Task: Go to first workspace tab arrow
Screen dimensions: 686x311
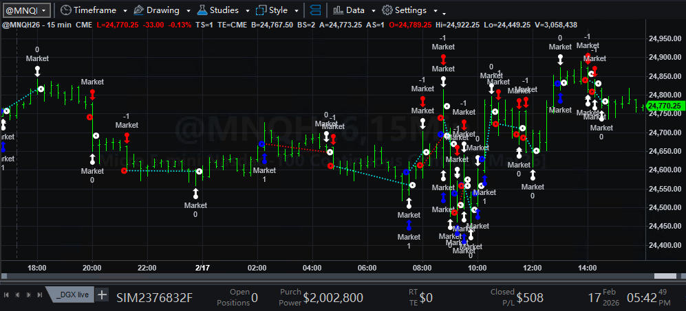Action: (x=7, y=295)
